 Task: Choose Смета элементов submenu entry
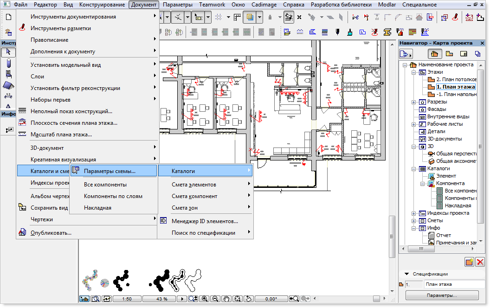pos(205,185)
